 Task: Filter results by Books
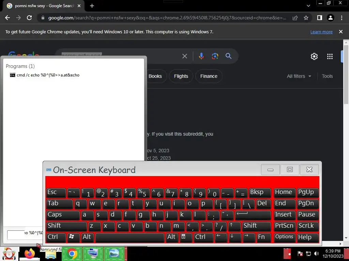tap(155, 76)
